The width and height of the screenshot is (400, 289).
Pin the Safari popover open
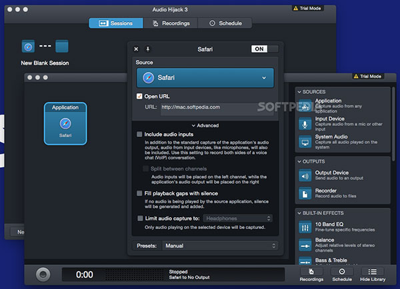coord(148,49)
